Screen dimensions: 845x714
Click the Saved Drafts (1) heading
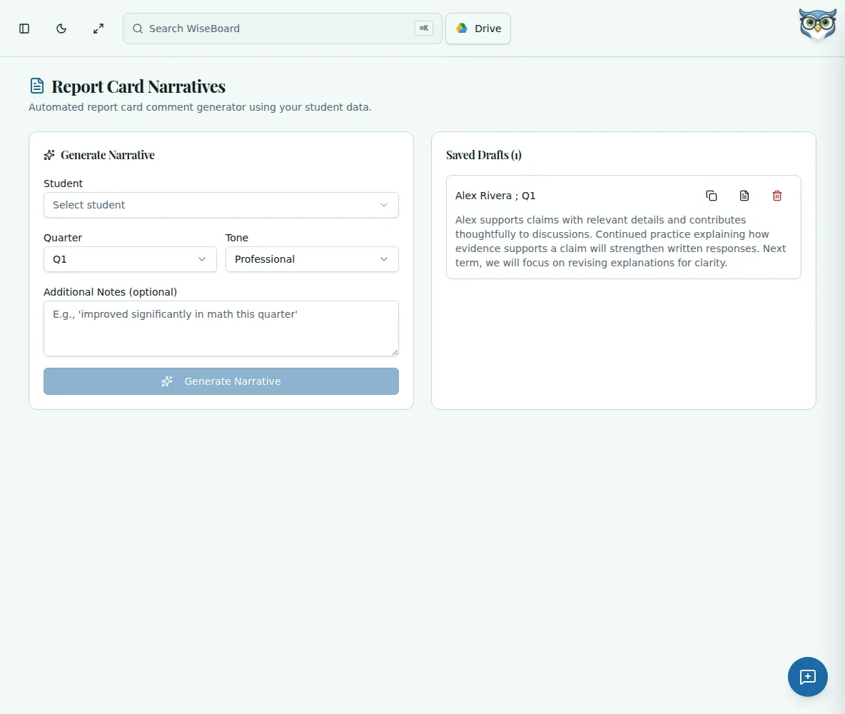click(x=483, y=156)
